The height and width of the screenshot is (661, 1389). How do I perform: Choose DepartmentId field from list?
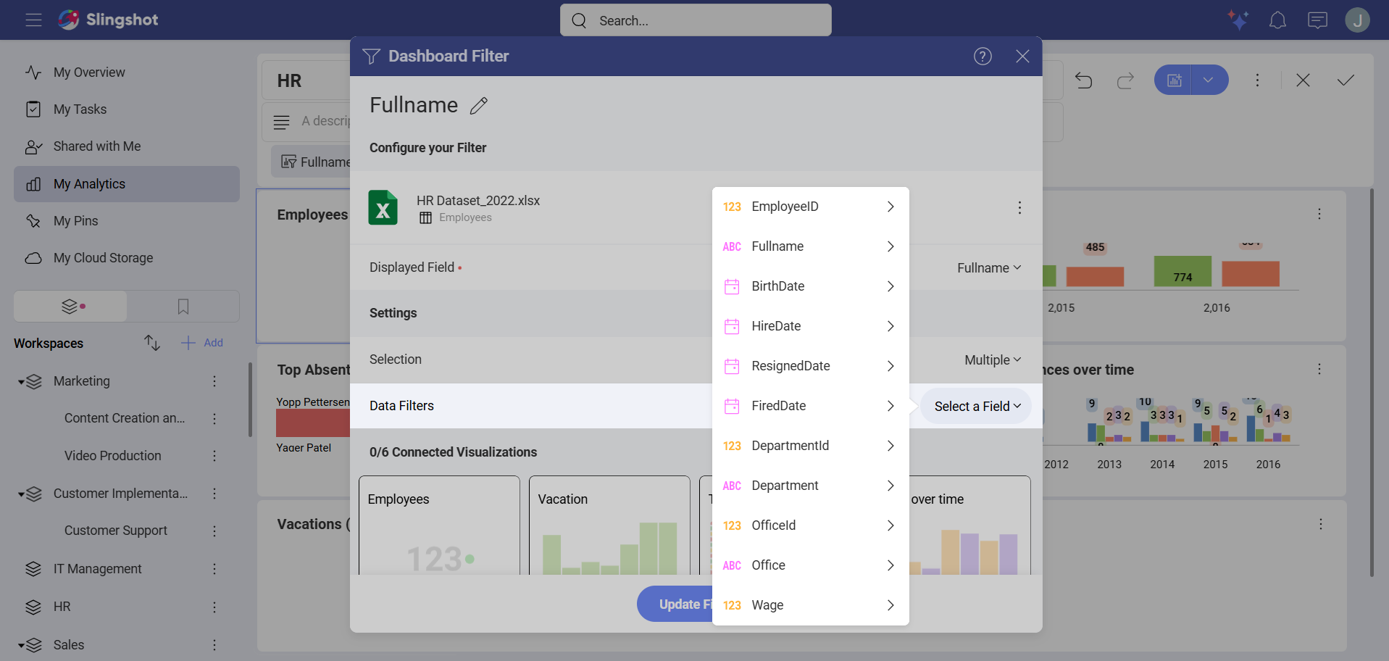click(810, 446)
